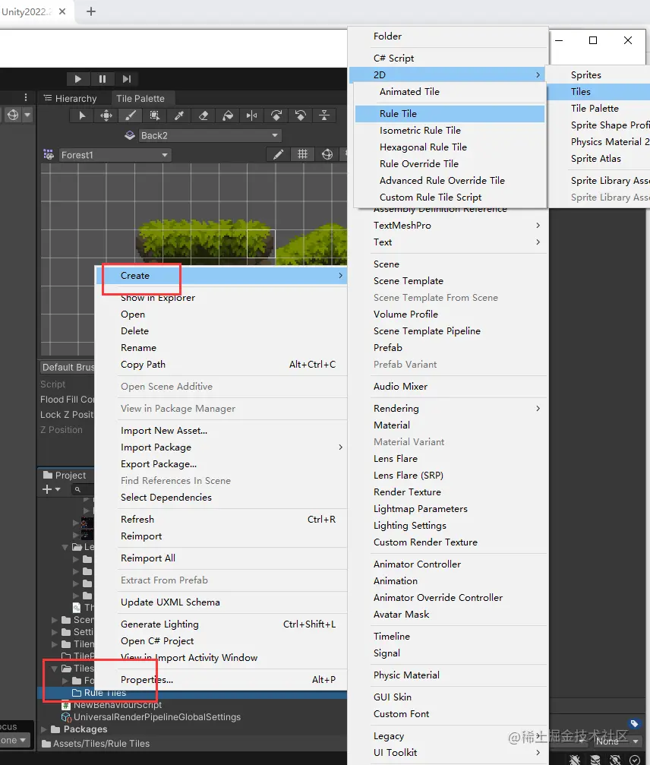Viewport: 650px width, 765px height.
Task: Open dropdown arrow beside left globe icon
Action: pyautogui.click(x=27, y=115)
